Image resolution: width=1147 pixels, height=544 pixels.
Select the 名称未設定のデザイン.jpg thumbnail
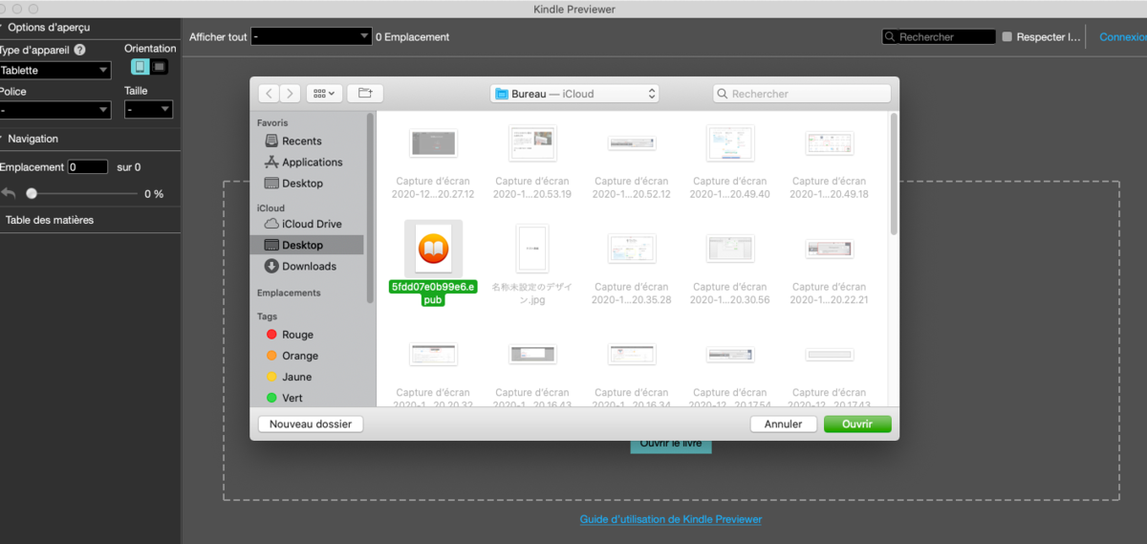coord(532,249)
